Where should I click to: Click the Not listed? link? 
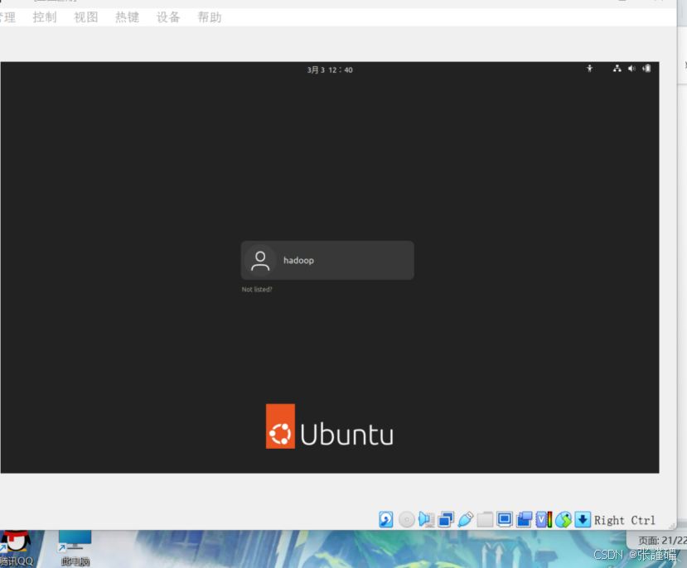tap(257, 289)
